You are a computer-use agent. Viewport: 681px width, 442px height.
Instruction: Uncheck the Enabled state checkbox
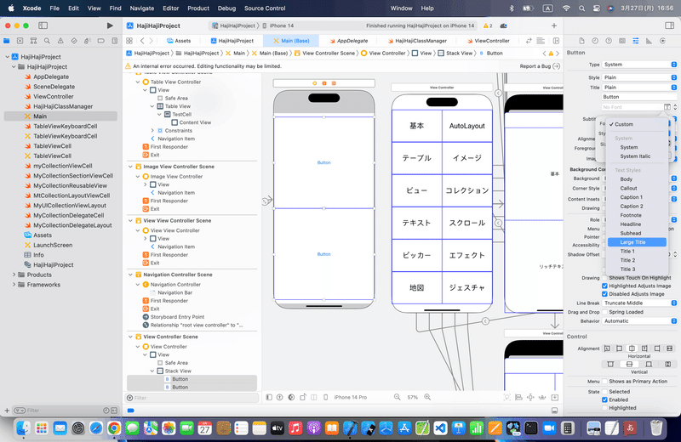604,399
